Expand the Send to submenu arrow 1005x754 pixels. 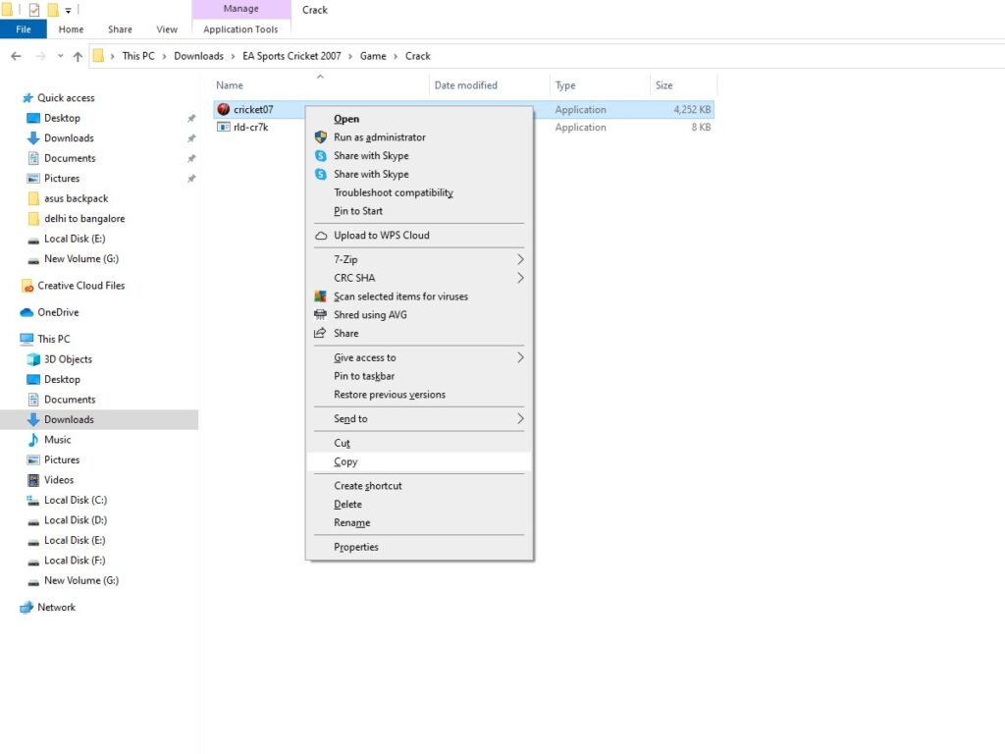coord(520,419)
